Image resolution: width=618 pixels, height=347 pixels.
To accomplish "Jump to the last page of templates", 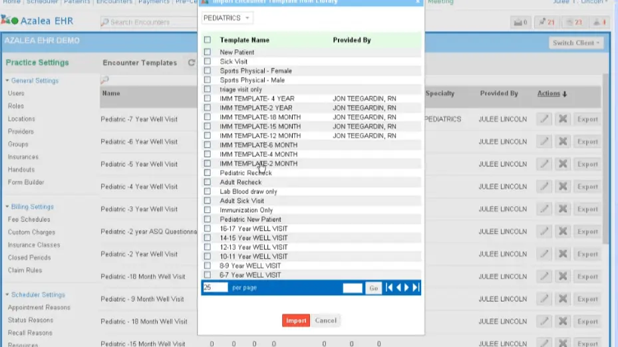I will coord(416,288).
